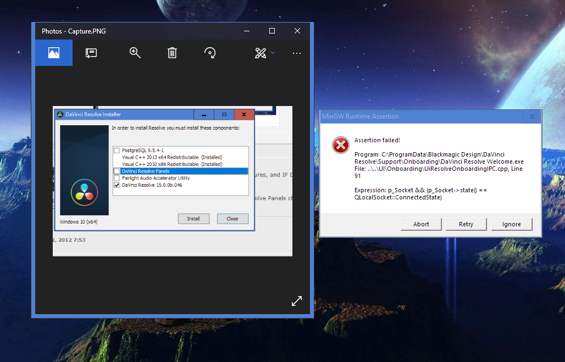
Task: Select the Visual C++ 2013 x64 Redistributable row
Action: point(180,158)
